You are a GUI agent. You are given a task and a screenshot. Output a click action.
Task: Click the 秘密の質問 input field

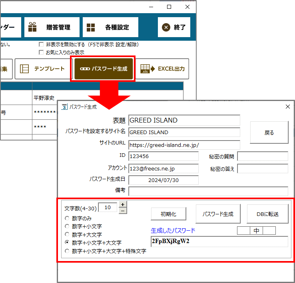point(263,156)
